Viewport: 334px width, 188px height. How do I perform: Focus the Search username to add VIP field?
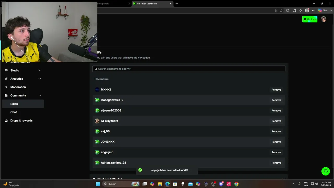pyautogui.click(x=189, y=69)
